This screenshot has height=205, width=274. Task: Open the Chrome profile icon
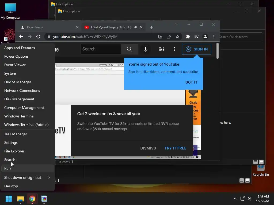click(x=205, y=37)
